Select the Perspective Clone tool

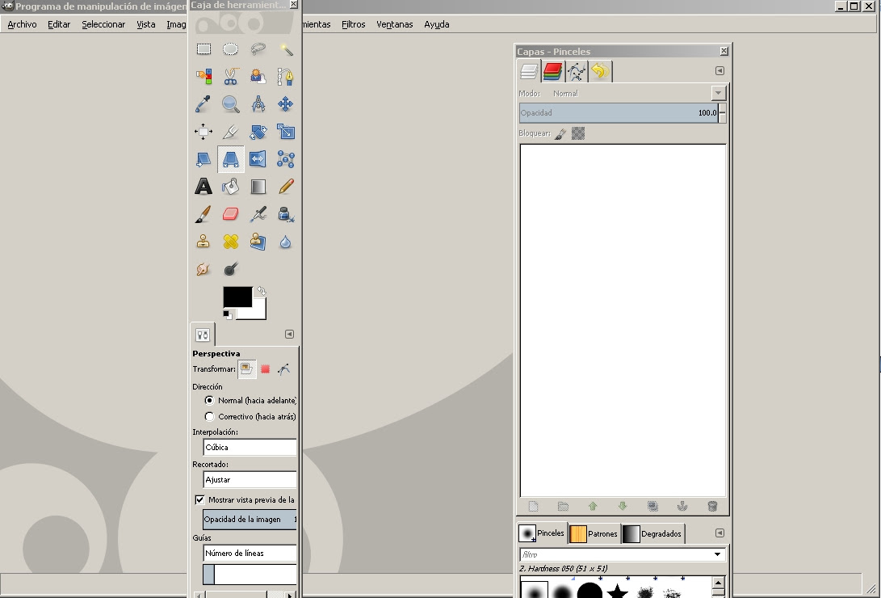point(258,242)
